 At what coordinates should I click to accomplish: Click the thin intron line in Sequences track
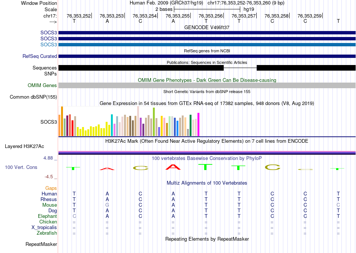tap(240, 68)
